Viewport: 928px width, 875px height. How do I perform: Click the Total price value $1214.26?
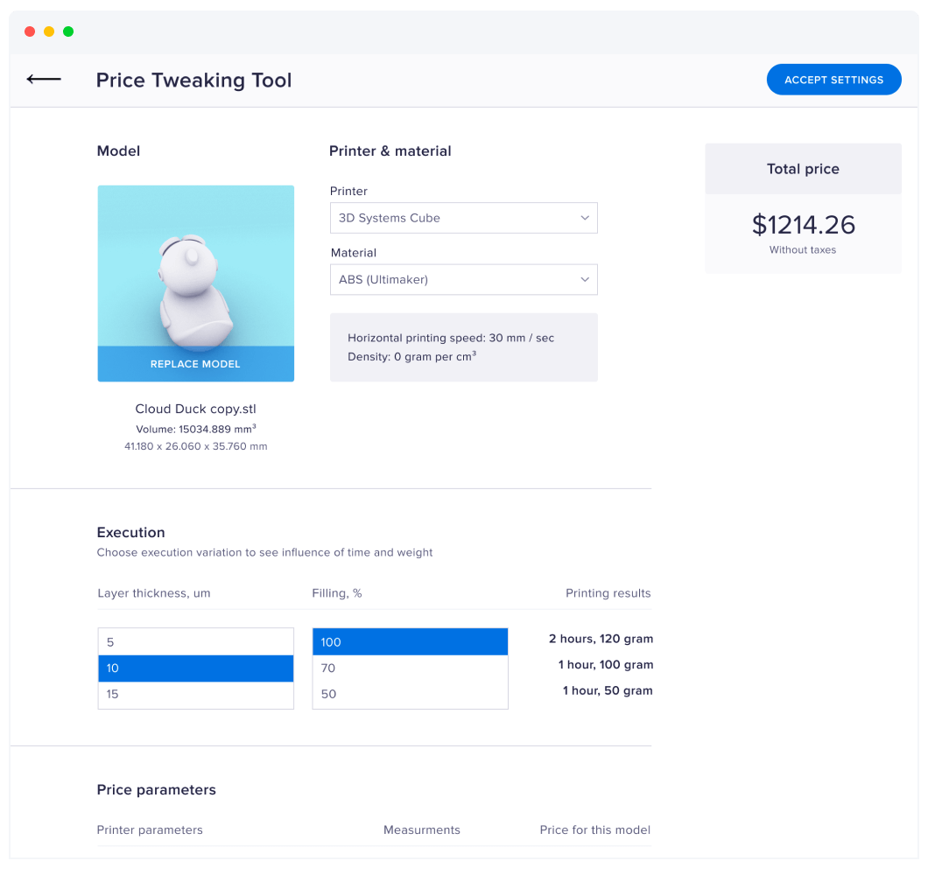click(x=802, y=224)
